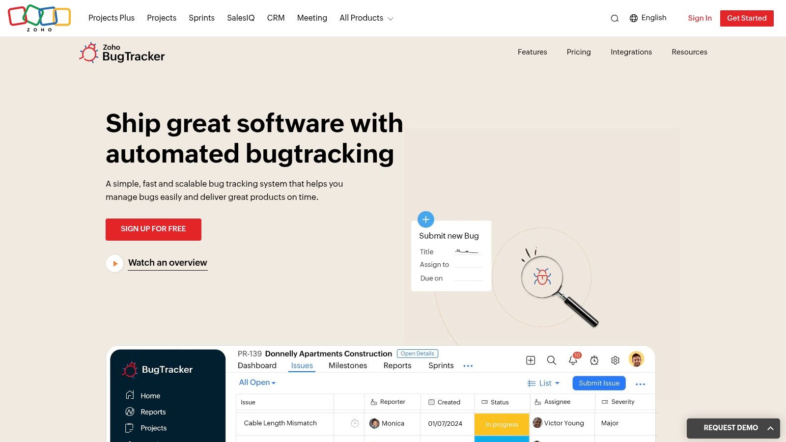The height and width of the screenshot is (442, 786).
Task: Click the add-new plus icon in app toolbar
Action: coord(531,360)
